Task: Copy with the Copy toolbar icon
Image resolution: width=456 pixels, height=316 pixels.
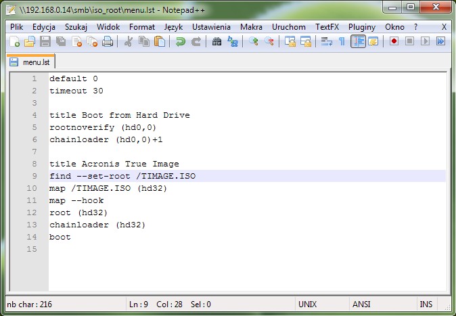Action: tap(144, 41)
